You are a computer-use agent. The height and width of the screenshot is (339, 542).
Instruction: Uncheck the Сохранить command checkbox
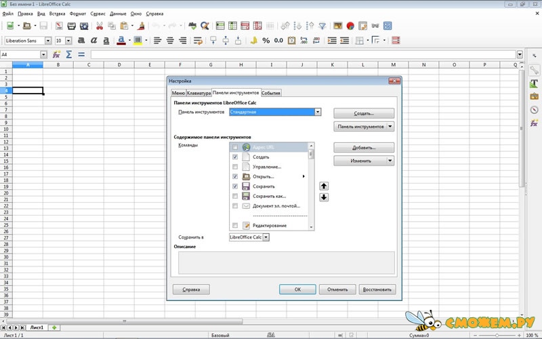[x=235, y=186]
